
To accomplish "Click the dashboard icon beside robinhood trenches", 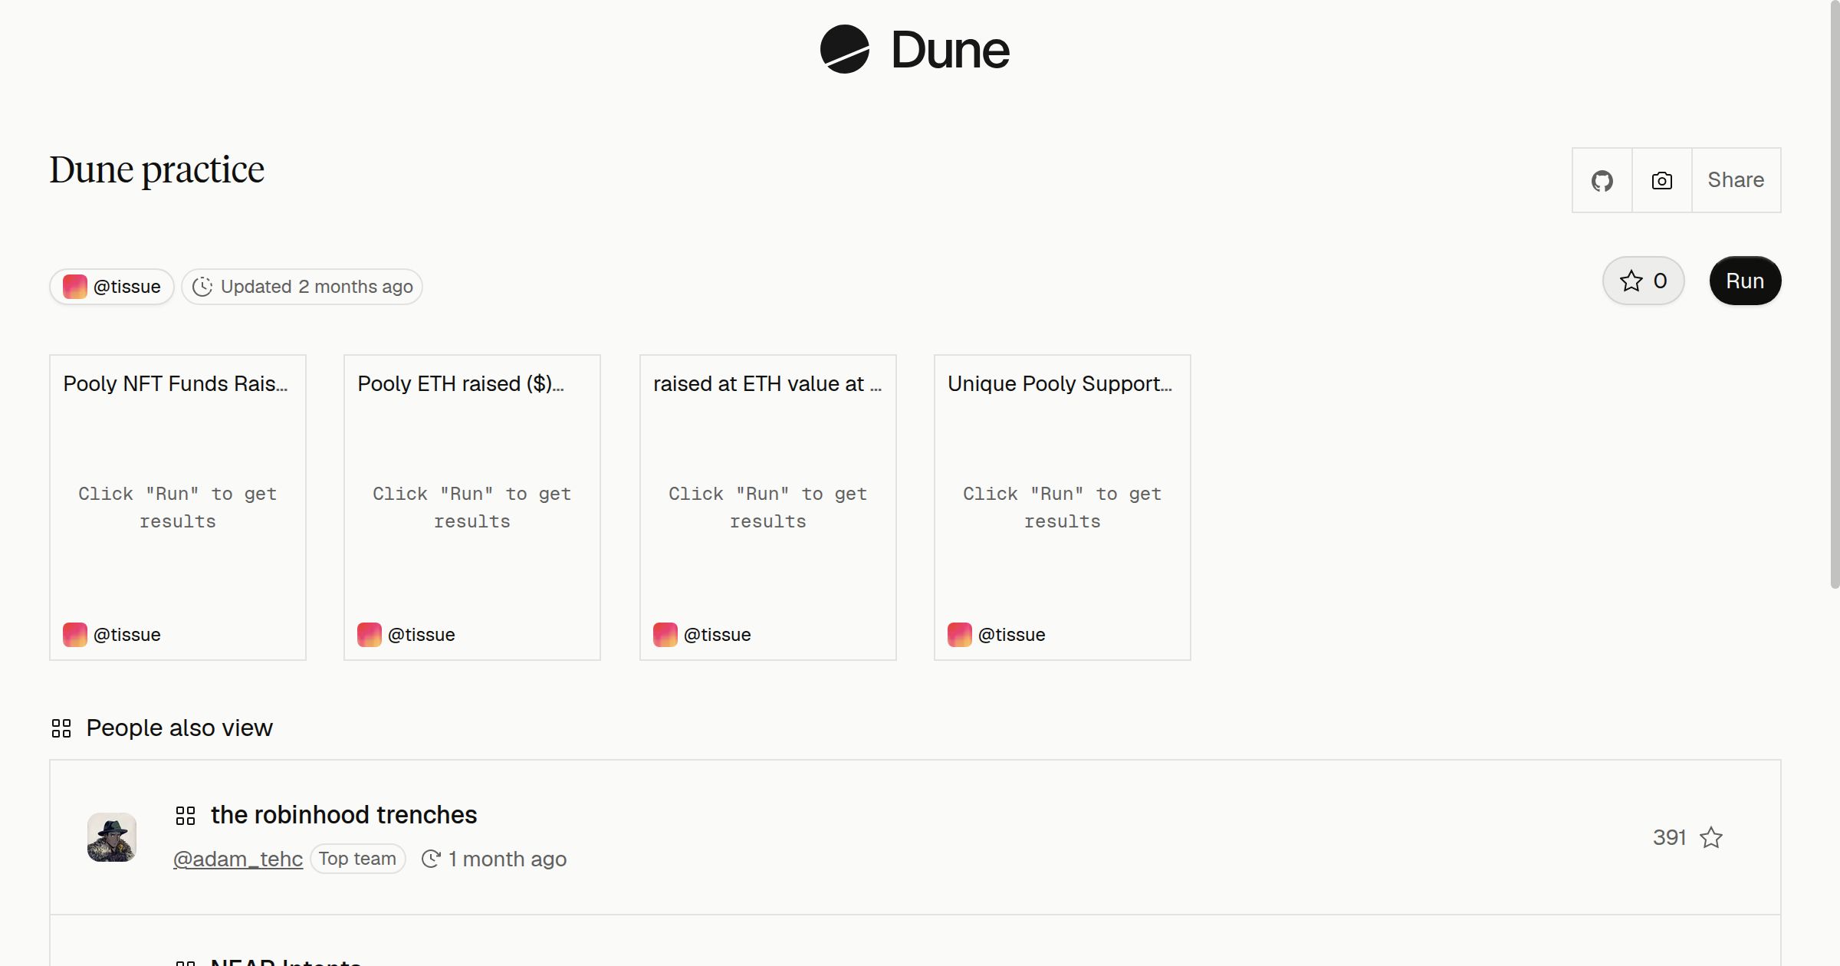I will click(x=186, y=815).
